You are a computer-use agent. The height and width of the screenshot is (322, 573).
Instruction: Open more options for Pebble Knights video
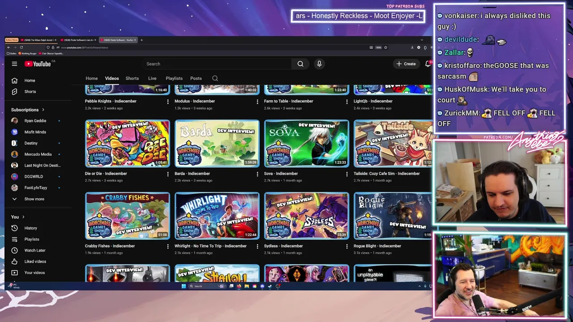pos(168,102)
